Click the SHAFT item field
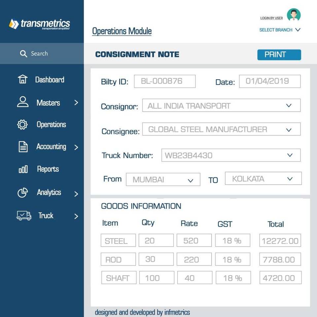Screen dimensions: 317x317 click(x=119, y=278)
